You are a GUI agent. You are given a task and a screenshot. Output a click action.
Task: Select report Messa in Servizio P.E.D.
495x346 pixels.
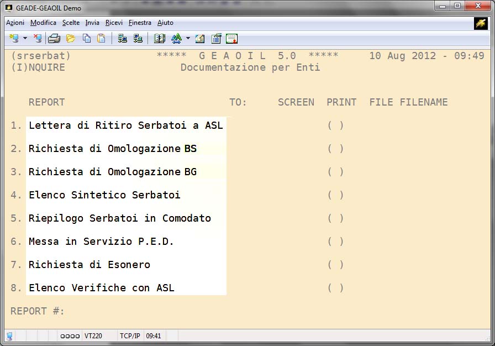[101, 242]
